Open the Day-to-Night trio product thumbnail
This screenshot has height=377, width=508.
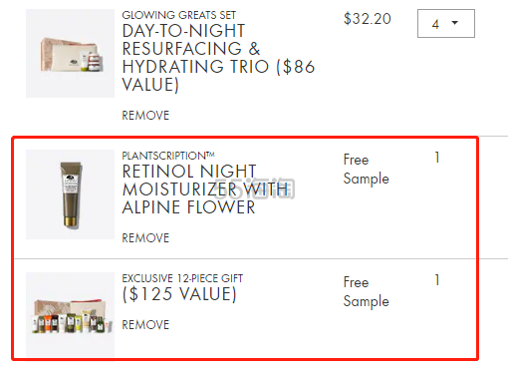[70, 53]
